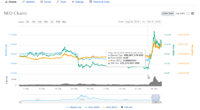The width and height of the screenshot is (200, 110).
Task: Click the star icon beside Ratings
Action: pyautogui.click(x=73, y=2)
